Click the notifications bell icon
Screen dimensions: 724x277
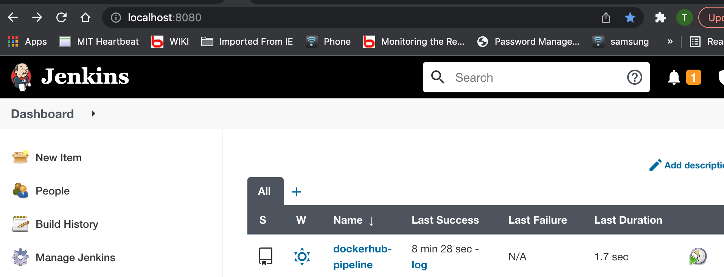click(x=674, y=77)
